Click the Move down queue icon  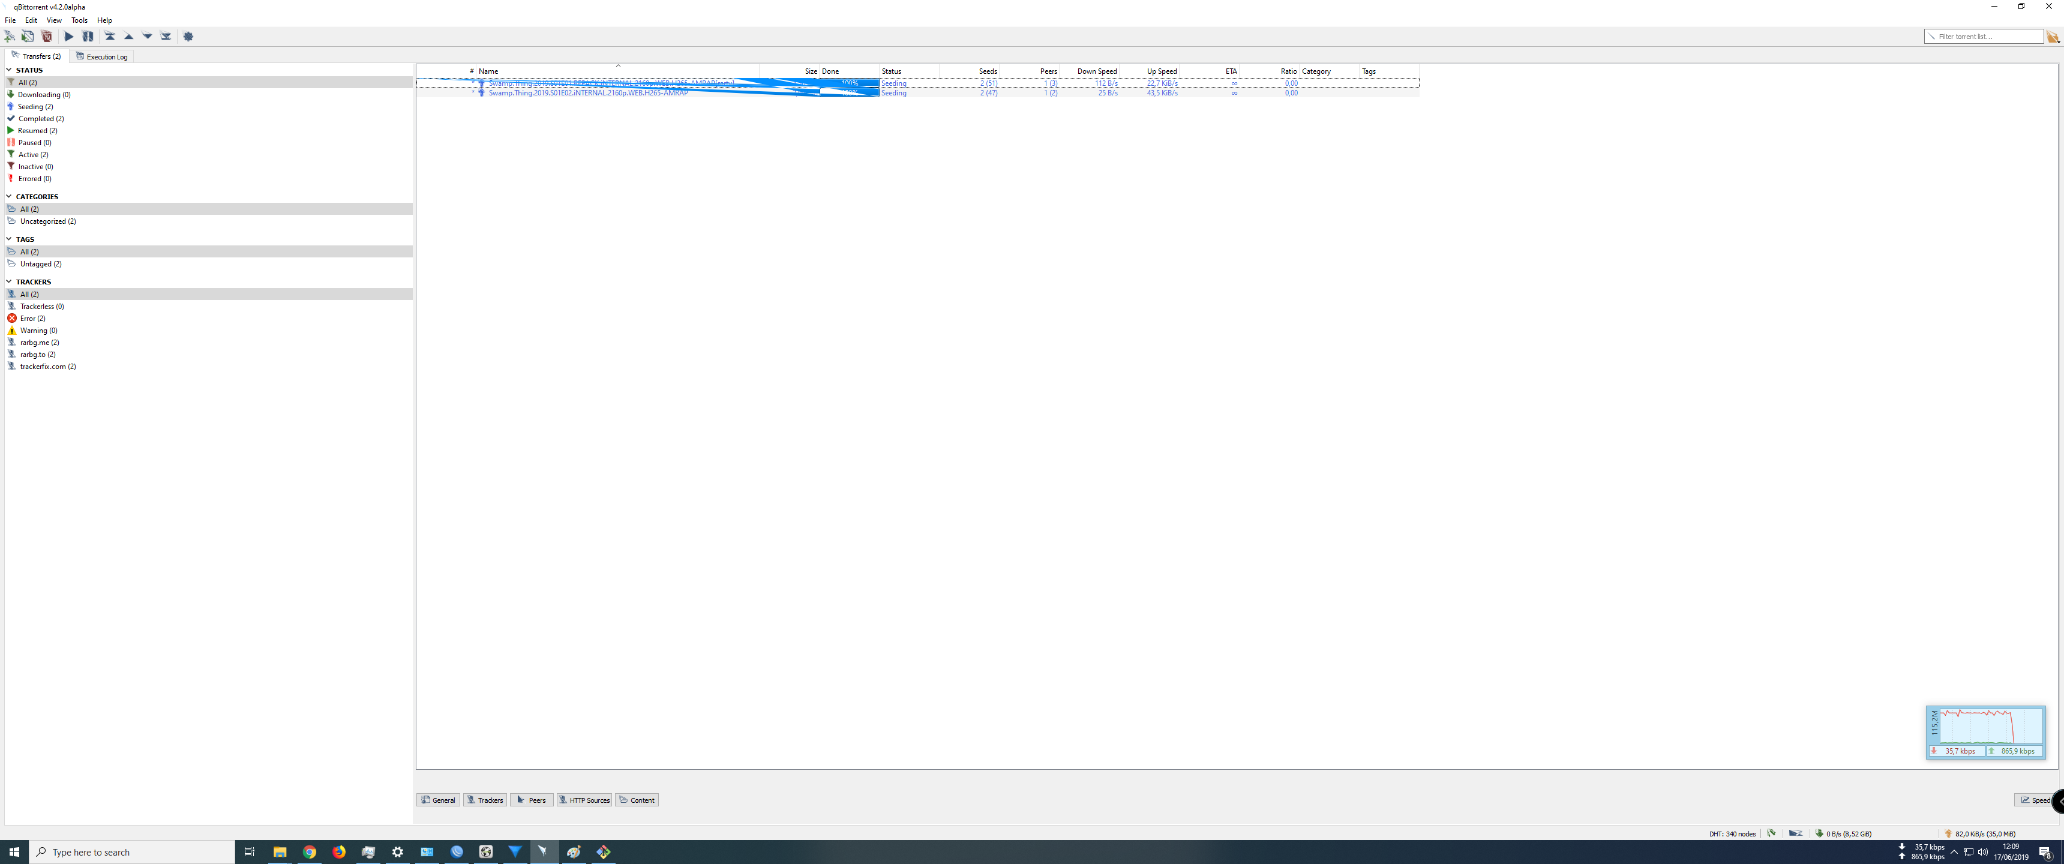148,36
